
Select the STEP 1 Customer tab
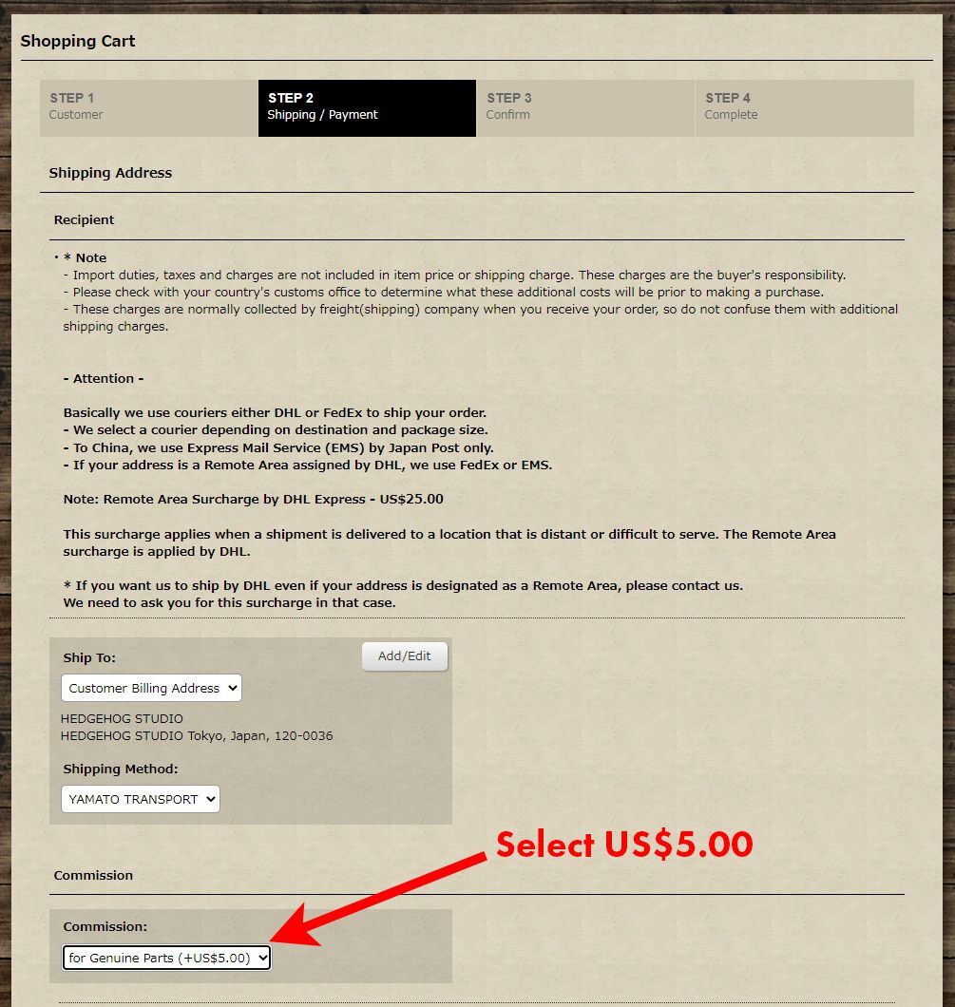(149, 108)
